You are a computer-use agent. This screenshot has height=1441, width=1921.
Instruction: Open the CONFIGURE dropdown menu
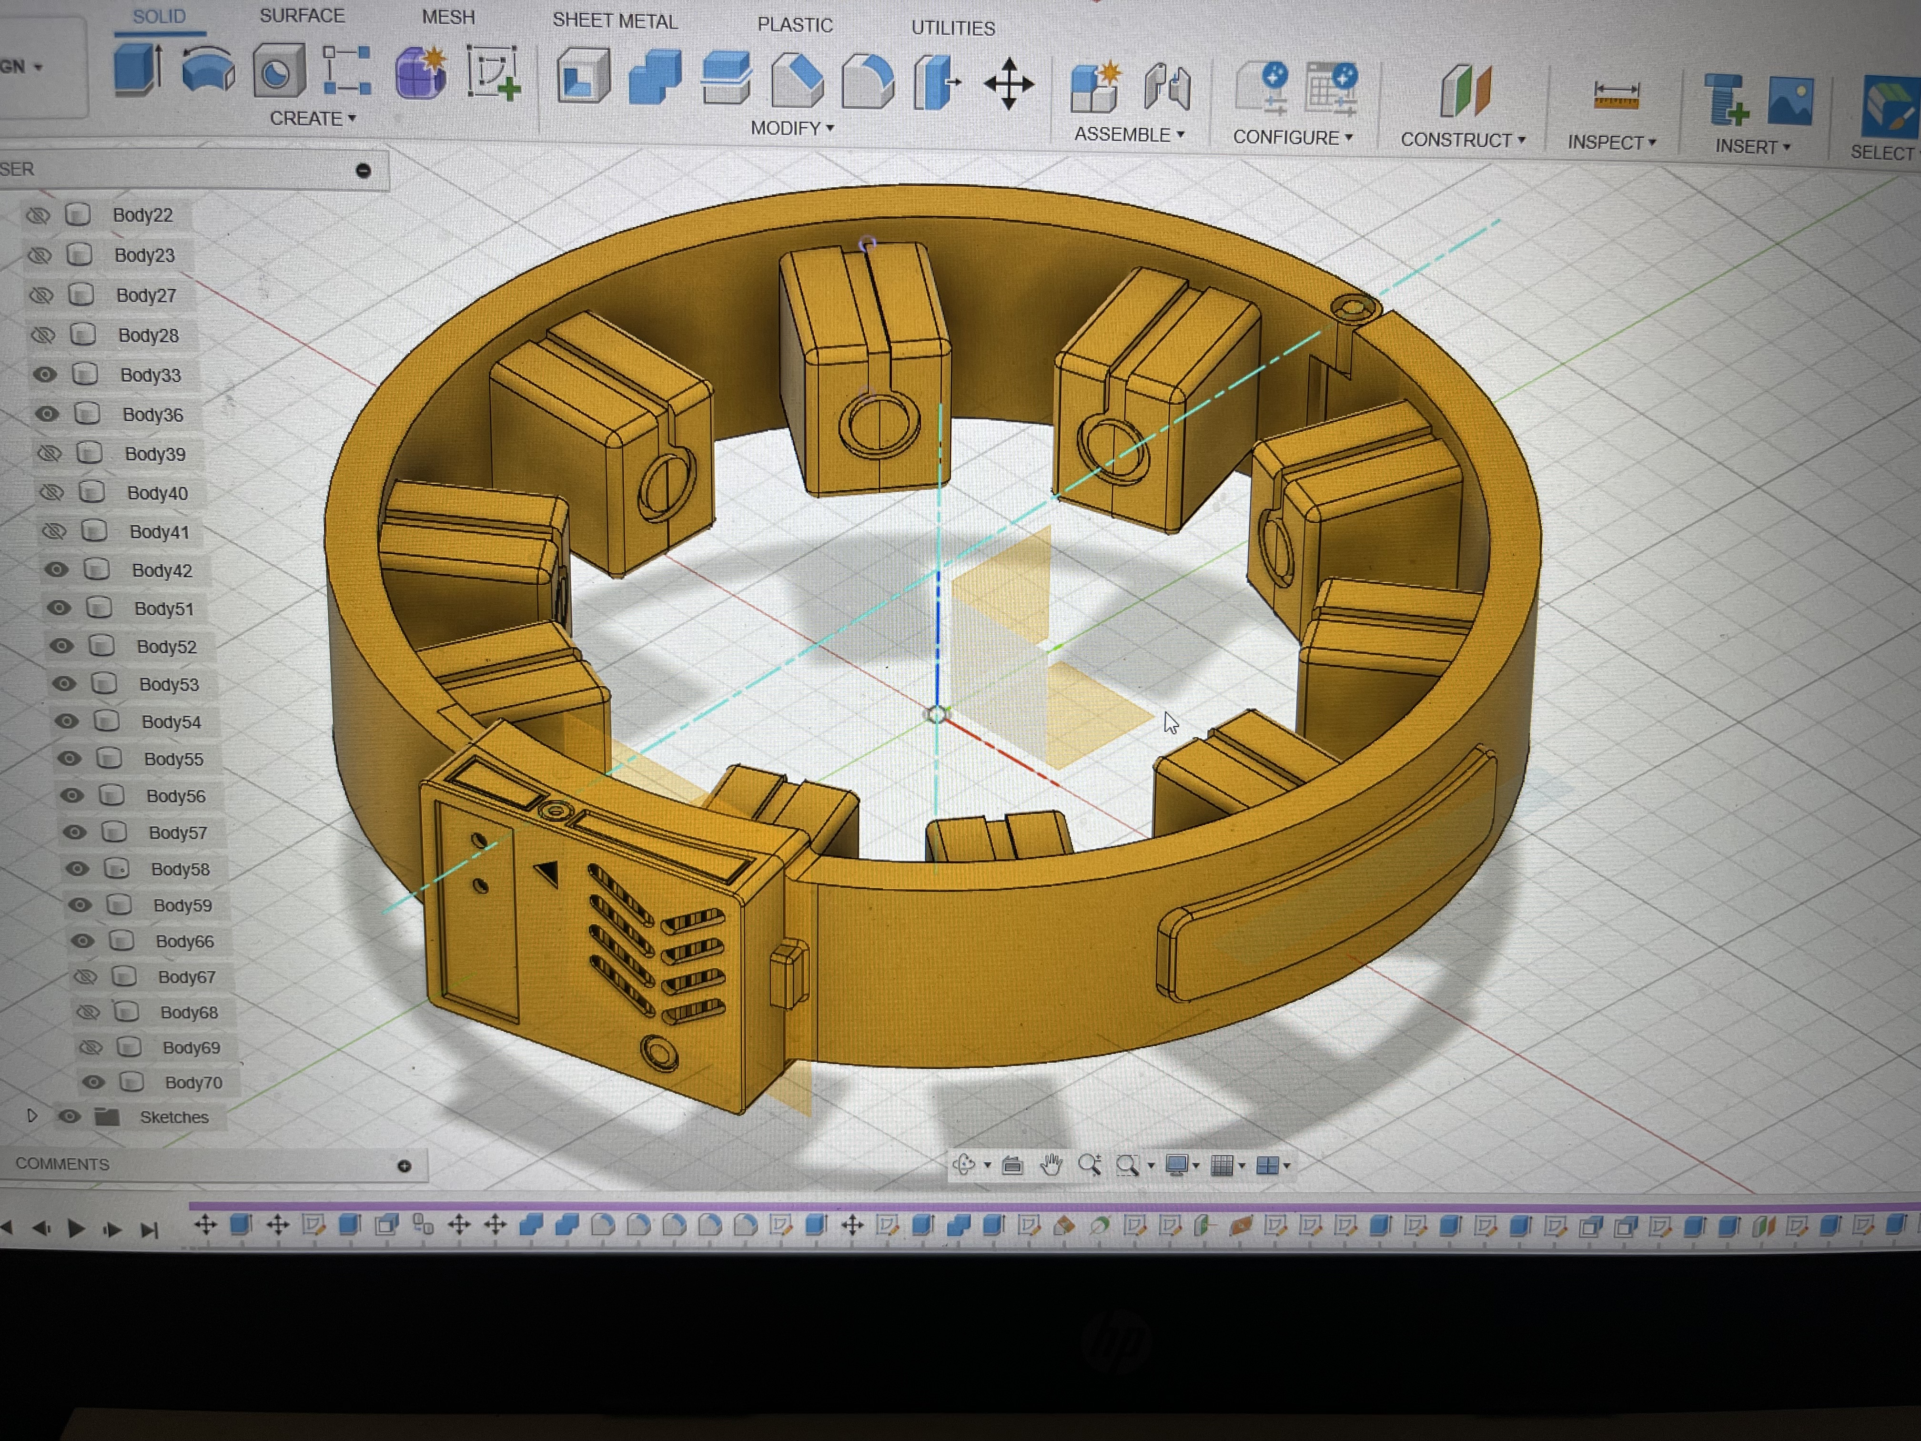1293,137
